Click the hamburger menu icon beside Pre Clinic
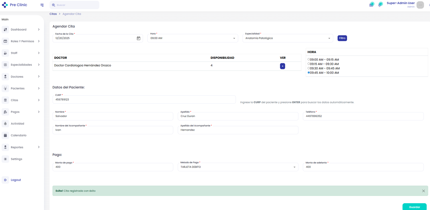 click(42, 5)
